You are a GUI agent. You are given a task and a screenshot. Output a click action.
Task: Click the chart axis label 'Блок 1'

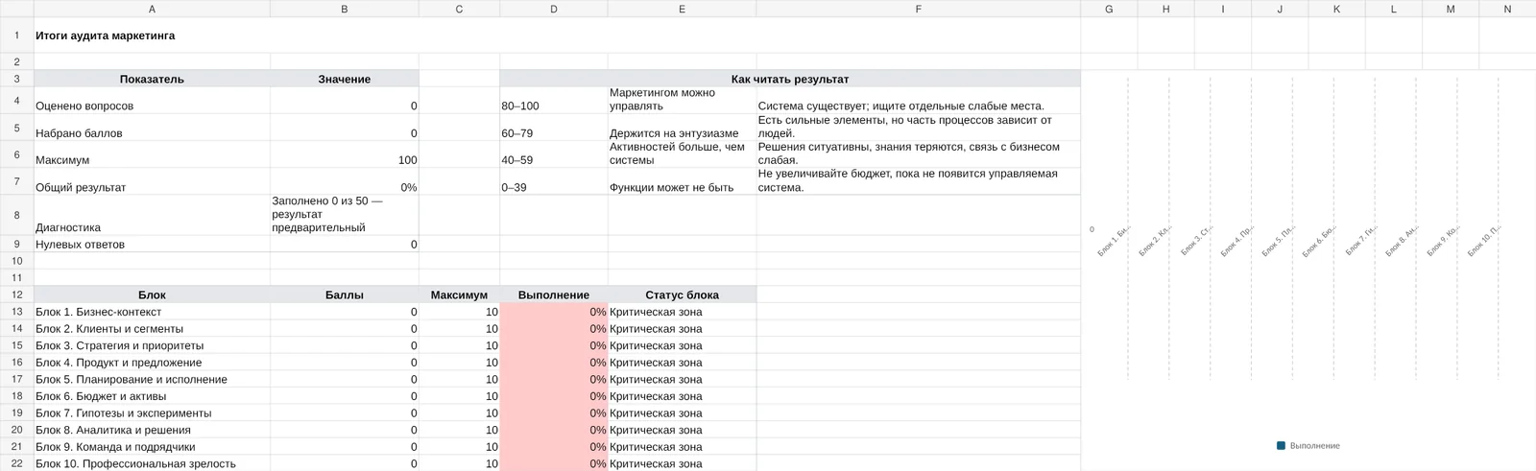tap(1115, 240)
